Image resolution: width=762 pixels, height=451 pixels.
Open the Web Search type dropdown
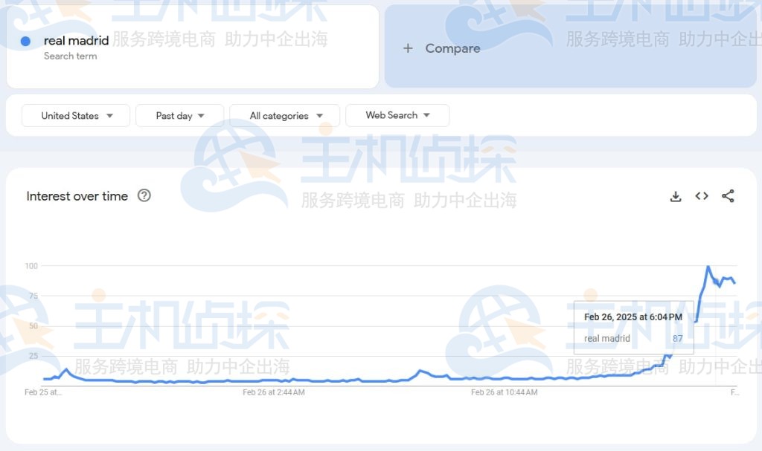[397, 115]
